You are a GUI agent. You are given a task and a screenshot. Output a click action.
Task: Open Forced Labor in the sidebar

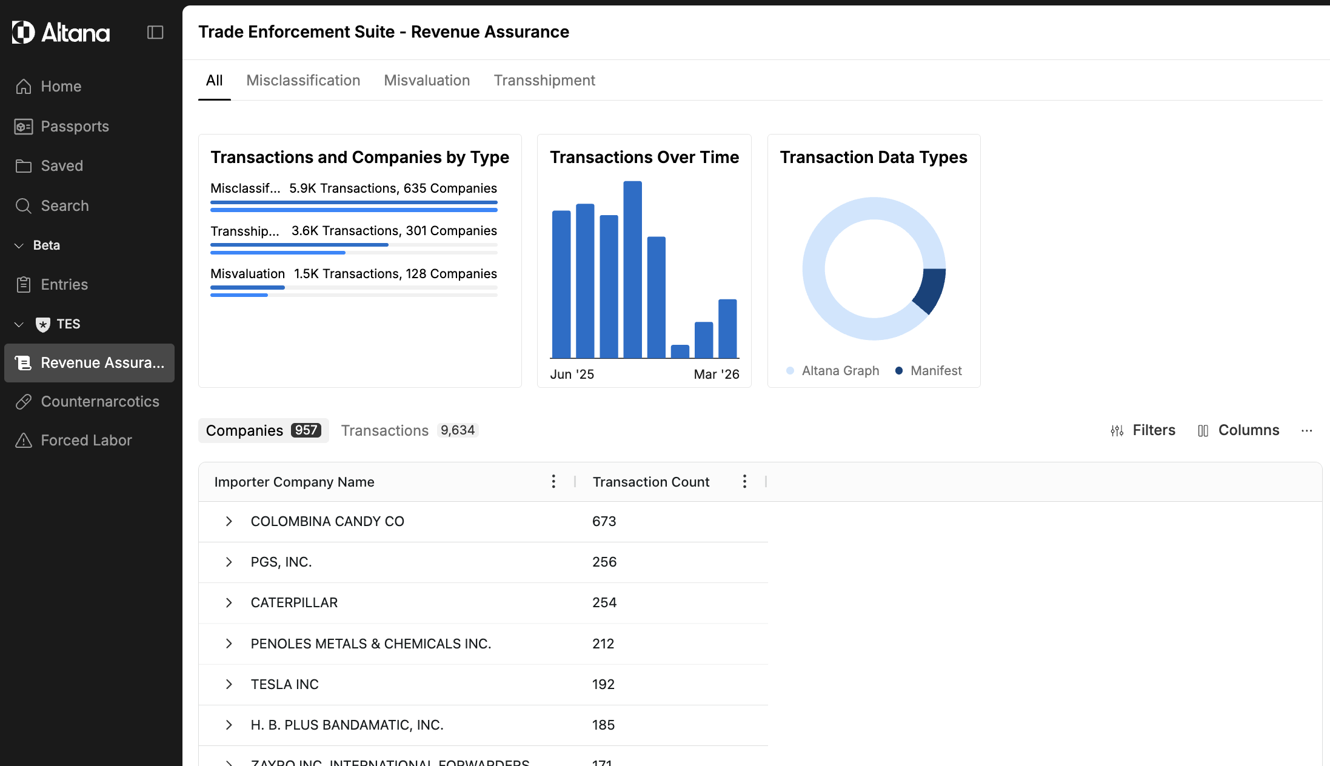point(89,441)
